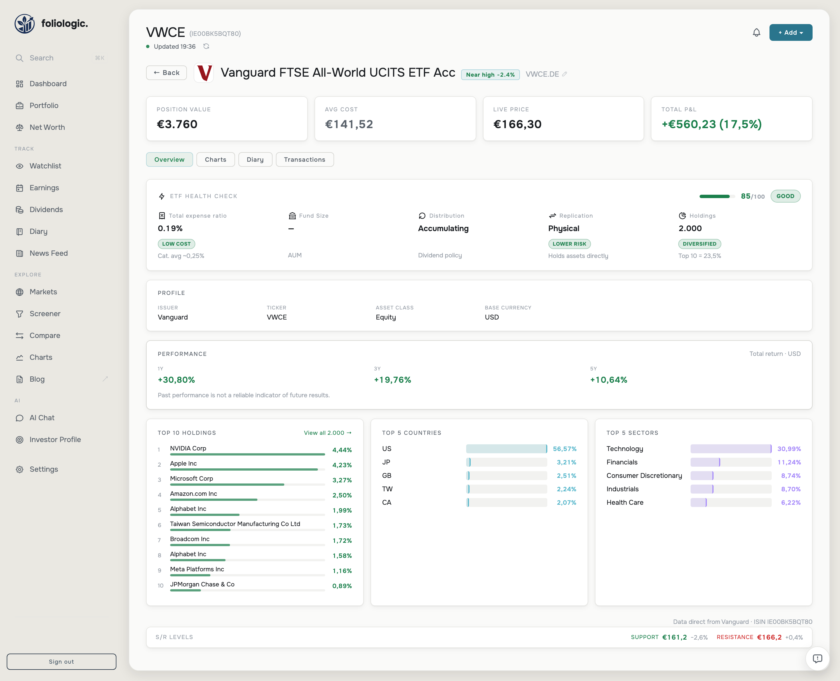The image size is (840, 681).
Task: Select the Overview tab
Action: pyautogui.click(x=170, y=160)
